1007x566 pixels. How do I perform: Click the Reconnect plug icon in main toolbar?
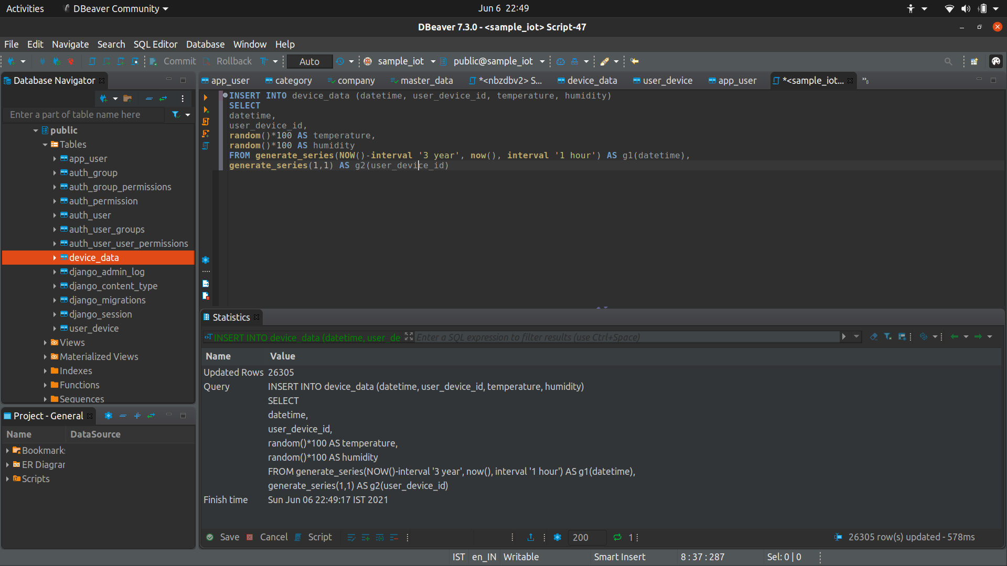coord(57,61)
